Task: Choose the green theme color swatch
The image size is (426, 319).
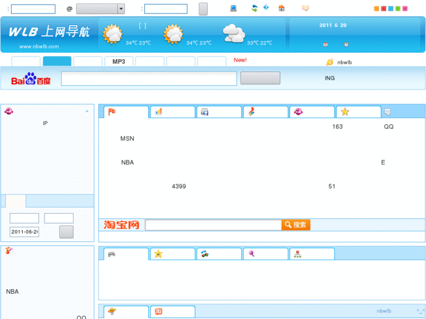Action: [398, 9]
